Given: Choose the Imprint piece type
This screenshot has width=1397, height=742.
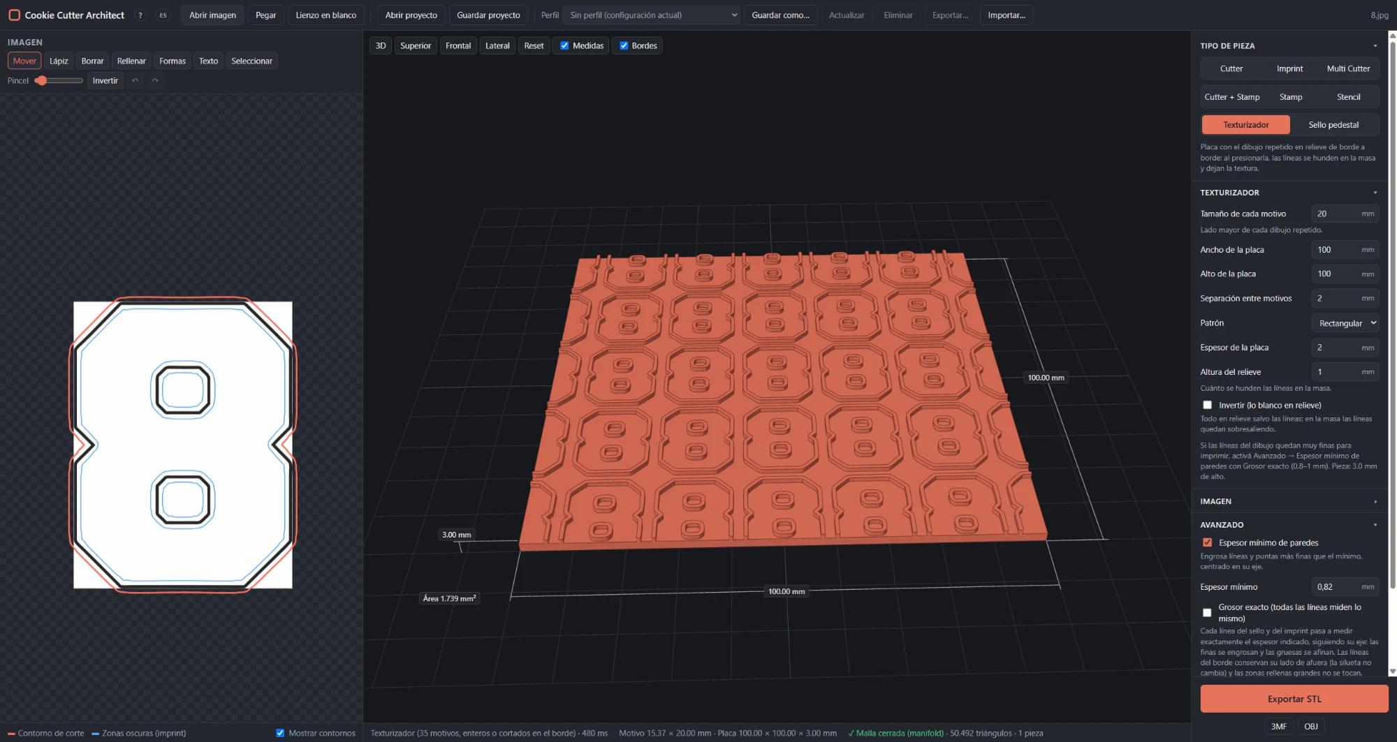Looking at the screenshot, I should click(x=1289, y=69).
